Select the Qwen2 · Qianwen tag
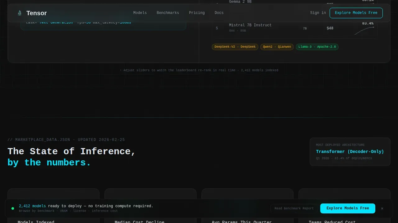The width and height of the screenshot is (398, 223). [277, 47]
